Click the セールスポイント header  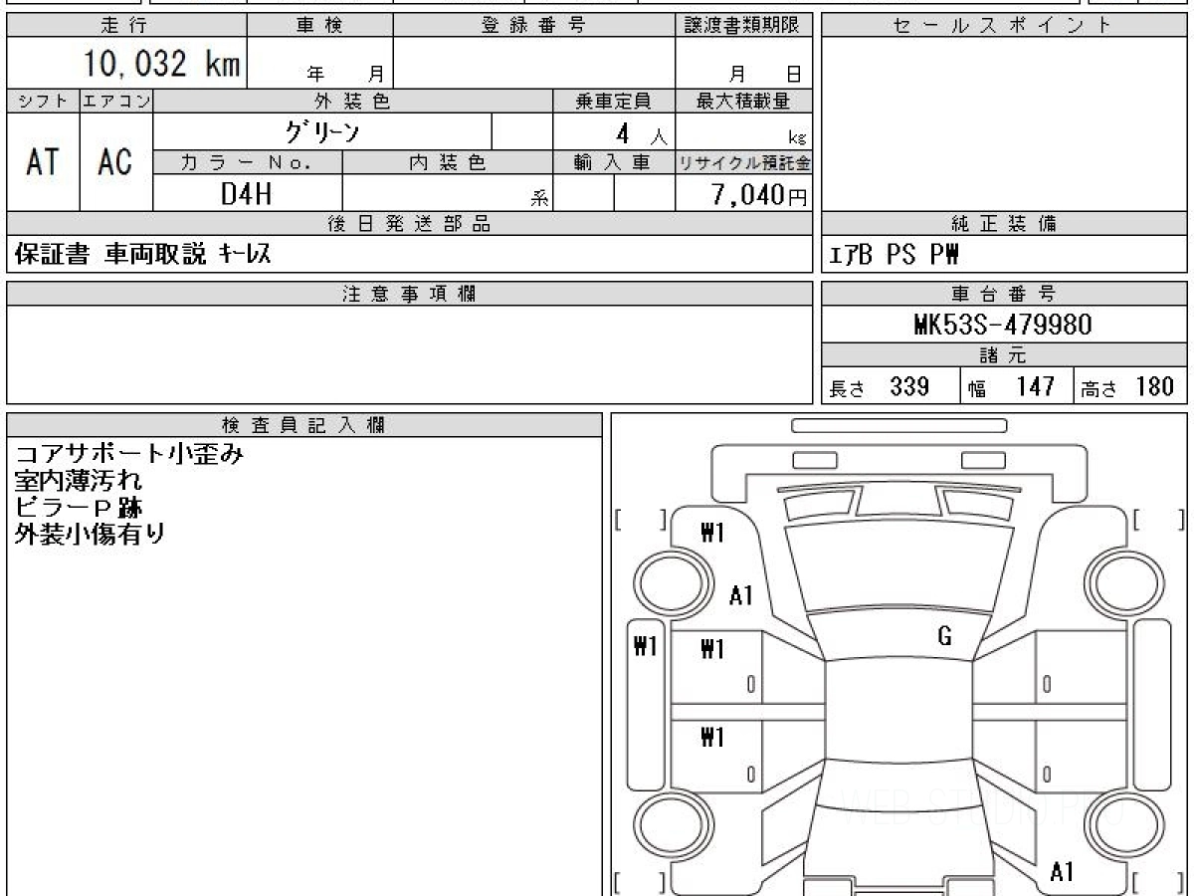pyautogui.click(x=1004, y=26)
